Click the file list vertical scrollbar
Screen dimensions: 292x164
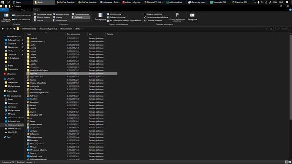pos(291,77)
